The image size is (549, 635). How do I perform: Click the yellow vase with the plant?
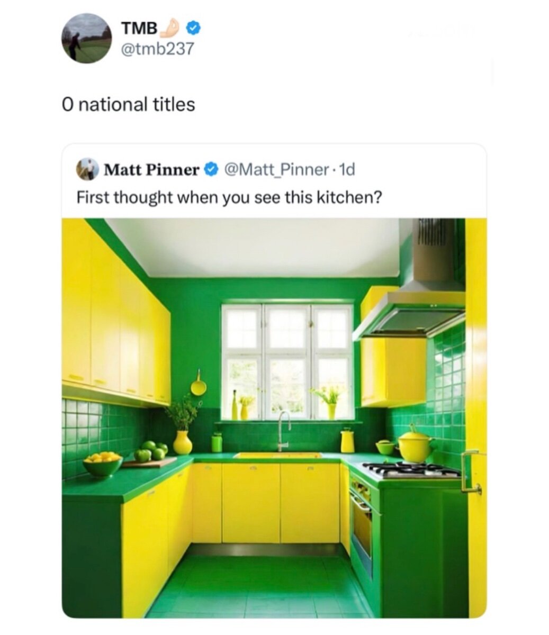click(183, 441)
